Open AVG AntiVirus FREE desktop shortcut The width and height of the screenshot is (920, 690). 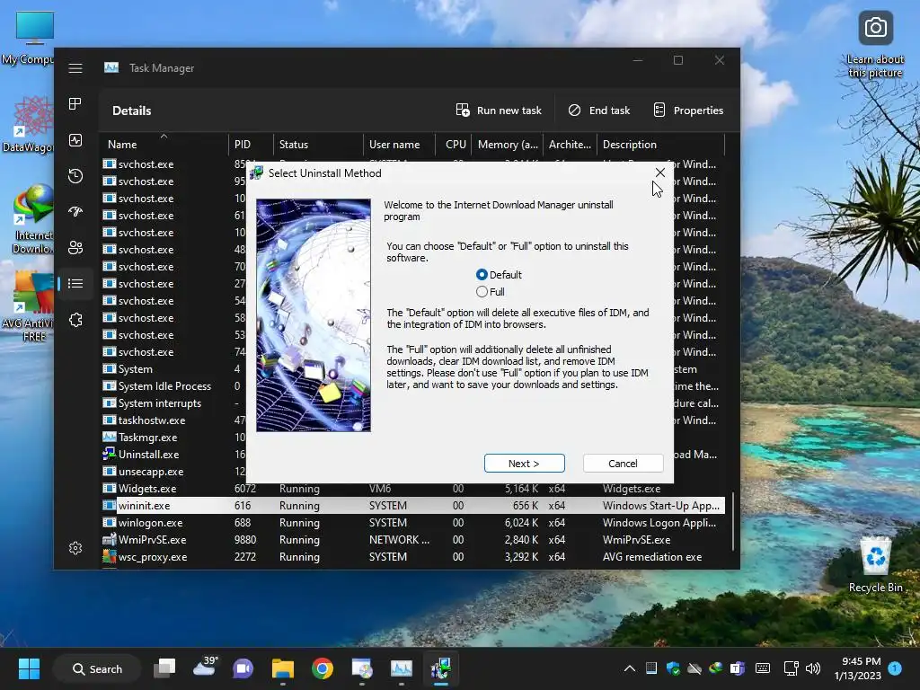28,306
